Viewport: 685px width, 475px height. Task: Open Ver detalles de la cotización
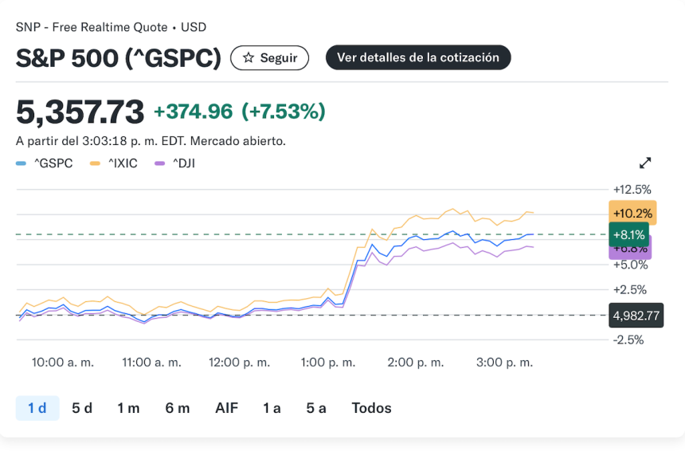(x=417, y=57)
